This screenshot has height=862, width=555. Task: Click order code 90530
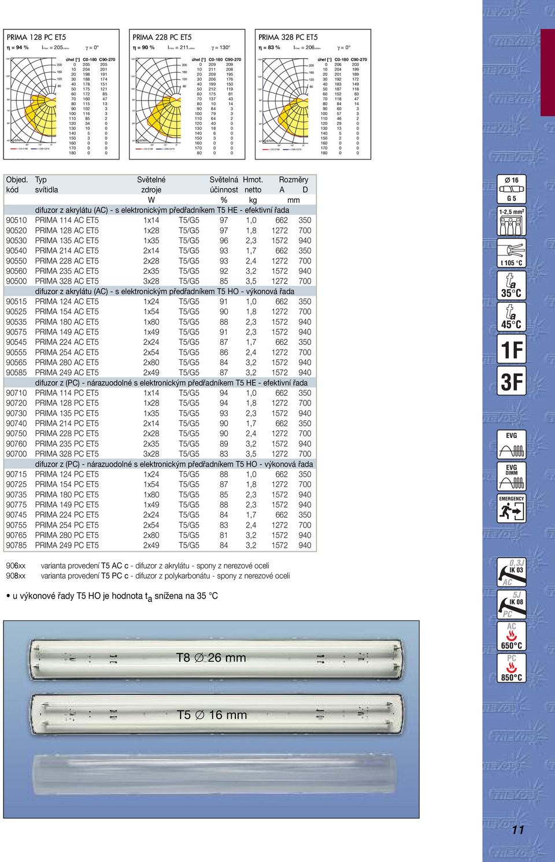click(16, 240)
